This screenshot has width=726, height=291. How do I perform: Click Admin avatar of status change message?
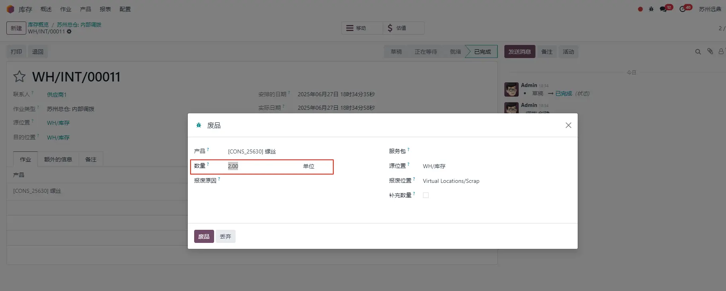[x=512, y=89]
